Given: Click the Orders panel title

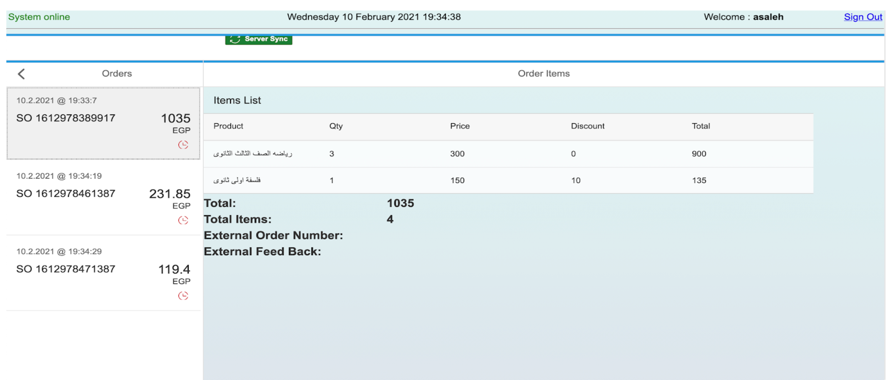Looking at the screenshot, I should click(117, 74).
